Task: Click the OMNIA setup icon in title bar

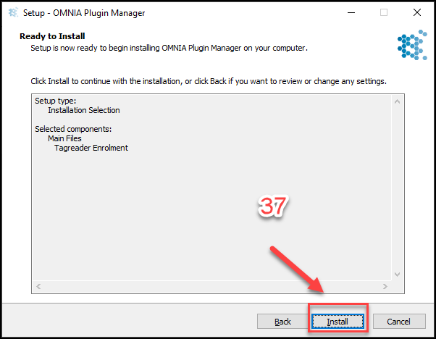Action: click(13, 12)
